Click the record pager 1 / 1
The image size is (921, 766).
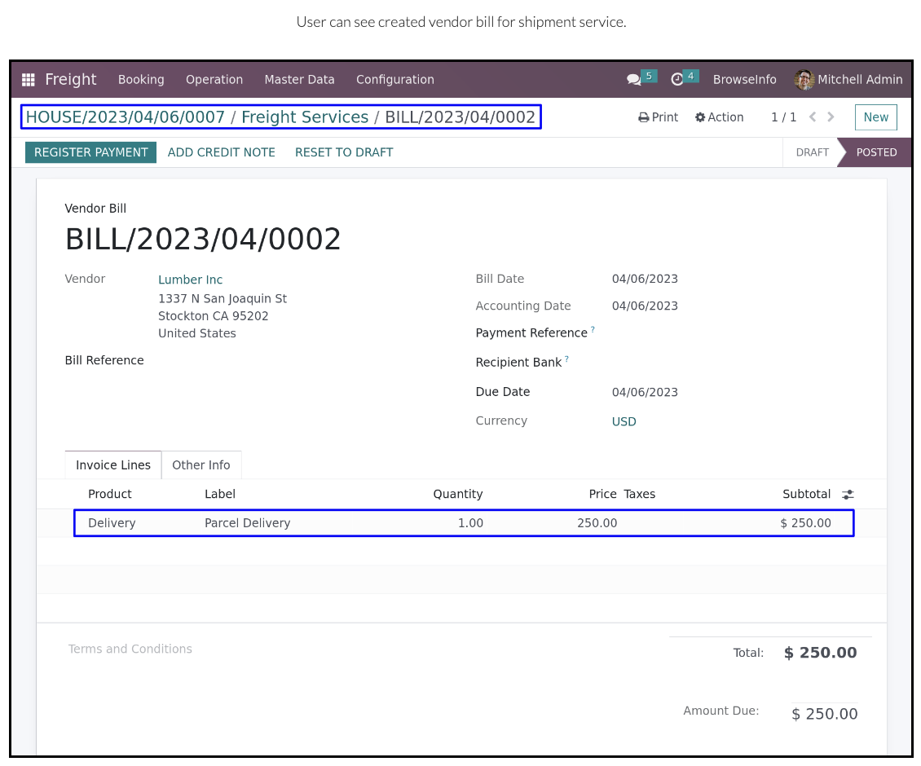783,117
